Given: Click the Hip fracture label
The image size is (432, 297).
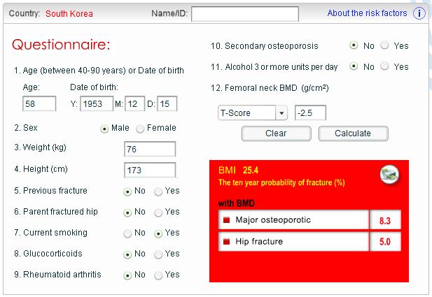Looking at the screenshot, I should (x=259, y=242).
